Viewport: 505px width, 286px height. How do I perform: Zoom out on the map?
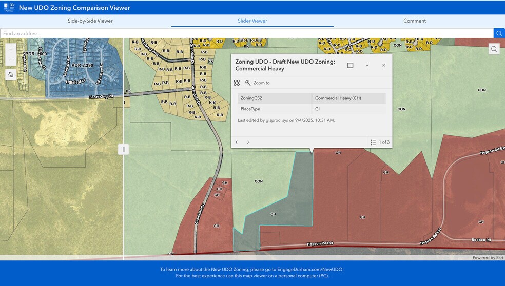pyautogui.click(x=11, y=60)
